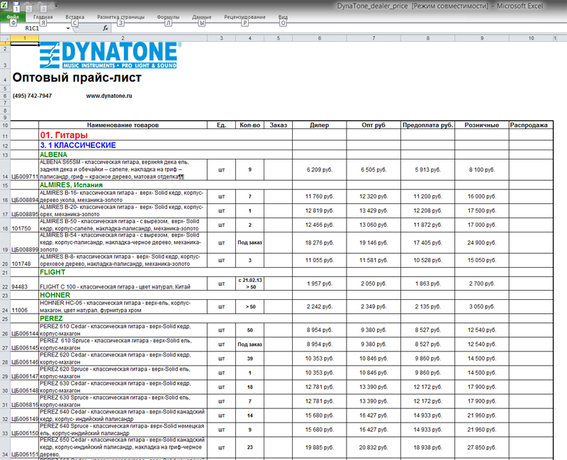The height and width of the screenshot is (460, 567).
Task: Click the с 21.02.13 > 50 quantity cell
Action: click(x=250, y=284)
